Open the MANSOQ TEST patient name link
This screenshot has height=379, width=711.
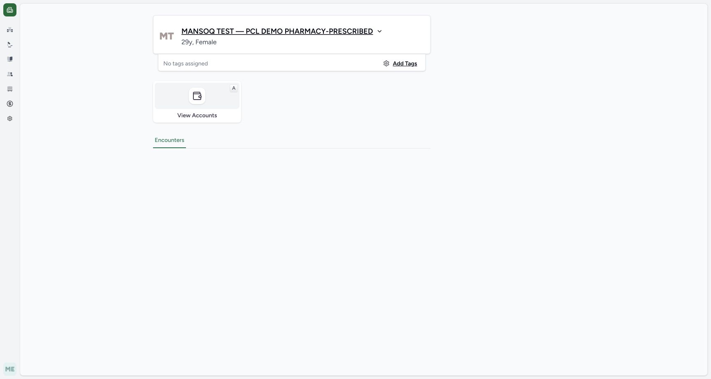coord(277,31)
